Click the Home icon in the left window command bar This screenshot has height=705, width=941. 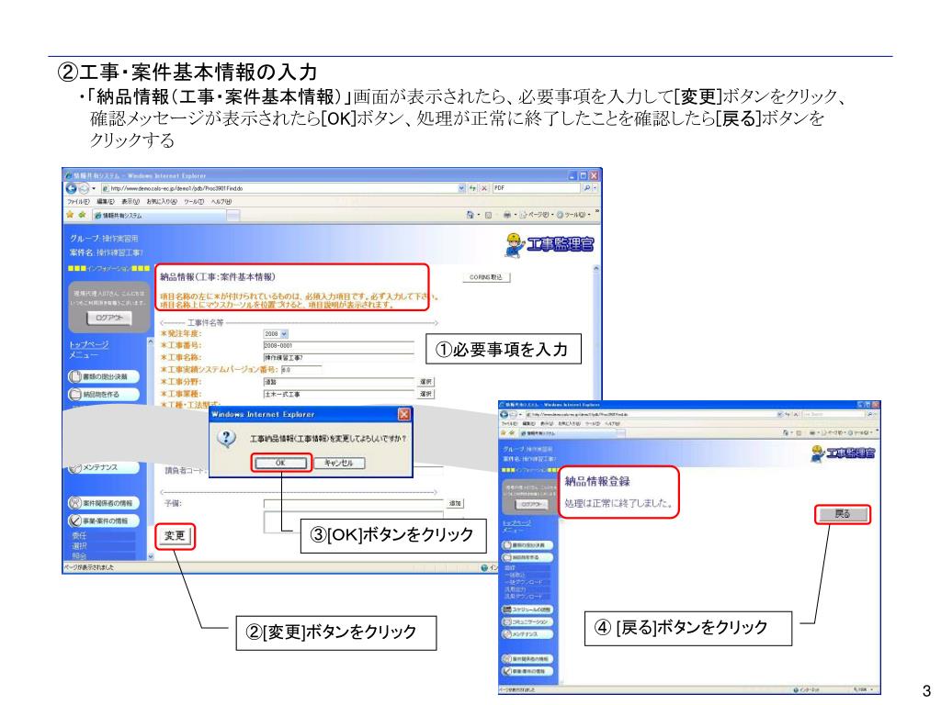click(470, 215)
